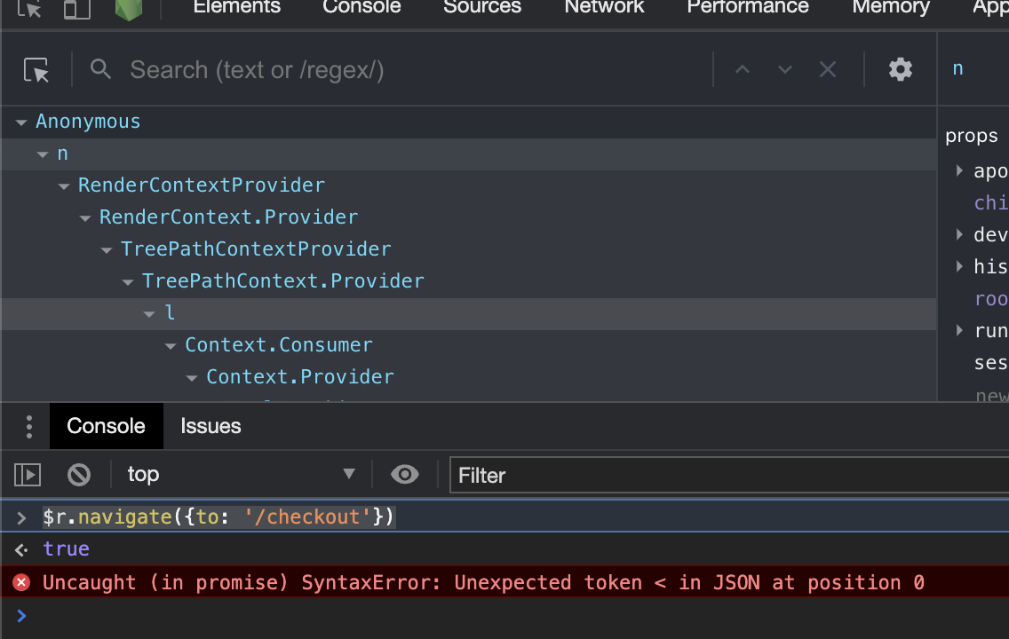The width and height of the screenshot is (1009, 639).
Task: Select Context.Consumer component
Action: pos(279,344)
